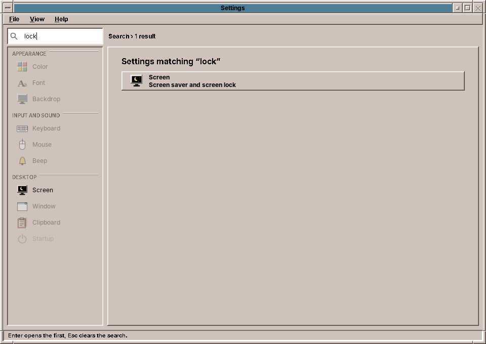
Task: Click the INPUT AND SOUND section header
Action: (x=36, y=115)
